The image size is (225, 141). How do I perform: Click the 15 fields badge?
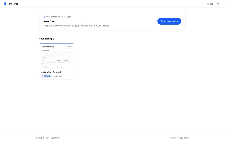tap(46, 76)
